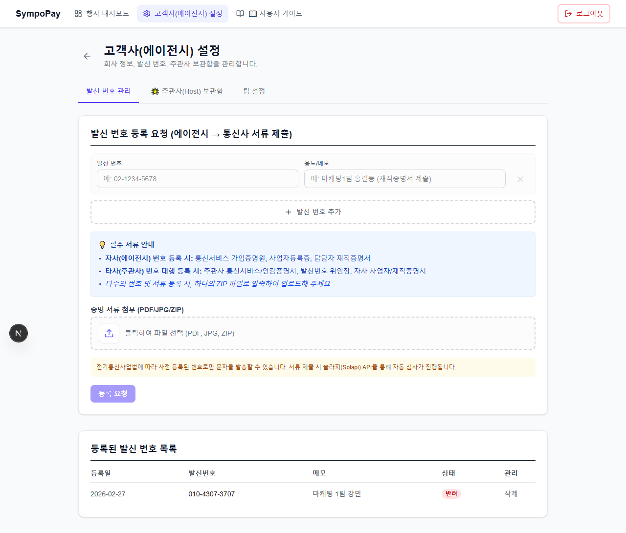Remove the sender number row with X icon
This screenshot has height=533, width=626.
pyautogui.click(x=520, y=179)
